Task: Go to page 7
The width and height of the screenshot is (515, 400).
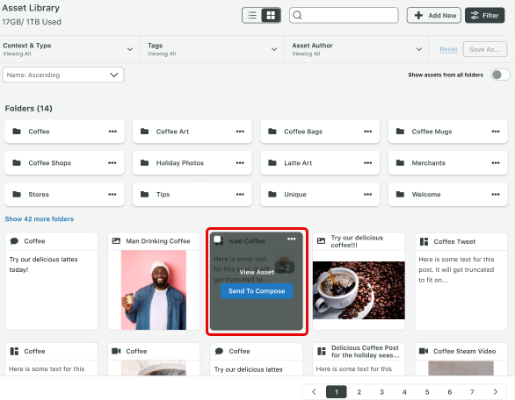Action: click(472, 392)
